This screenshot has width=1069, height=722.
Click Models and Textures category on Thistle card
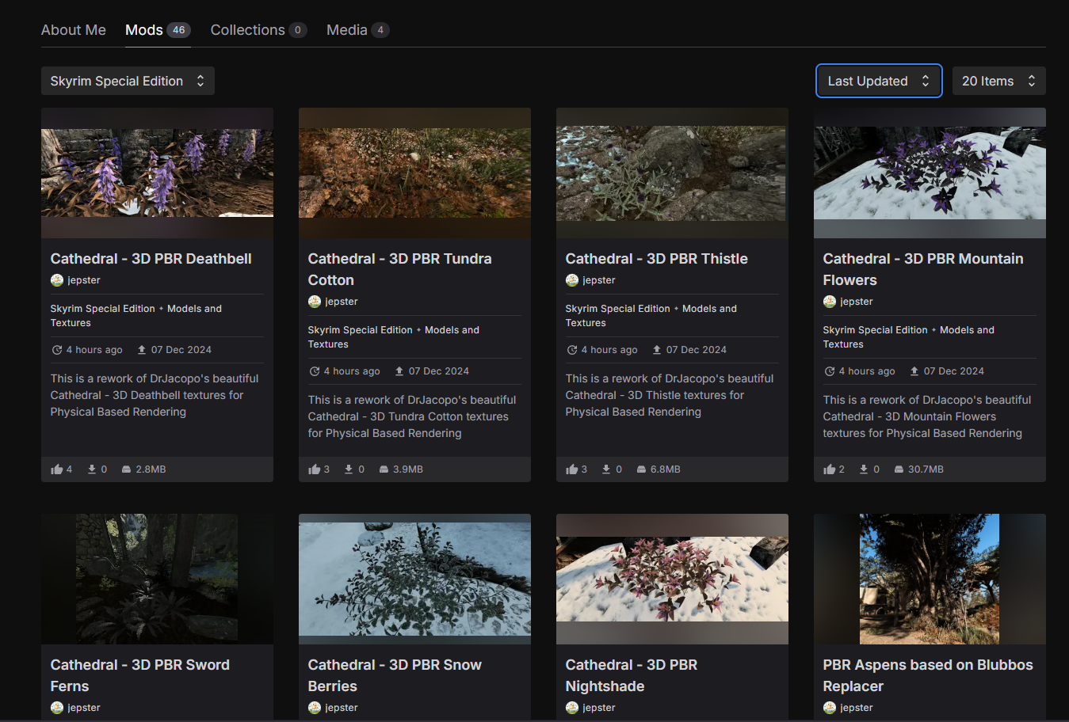tap(709, 309)
